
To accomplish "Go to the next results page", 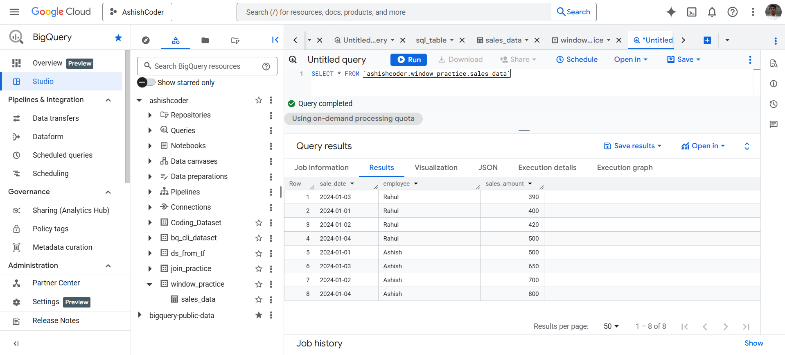I will pyautogui.click(x=725, y=326).
